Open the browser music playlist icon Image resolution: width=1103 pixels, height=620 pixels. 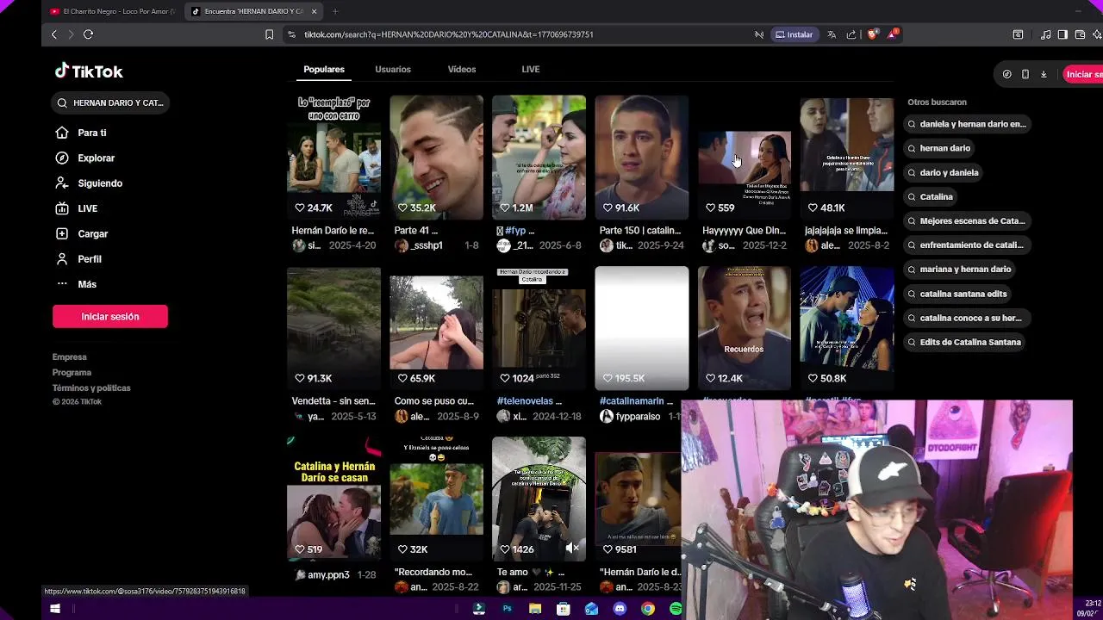[1045, 34]
